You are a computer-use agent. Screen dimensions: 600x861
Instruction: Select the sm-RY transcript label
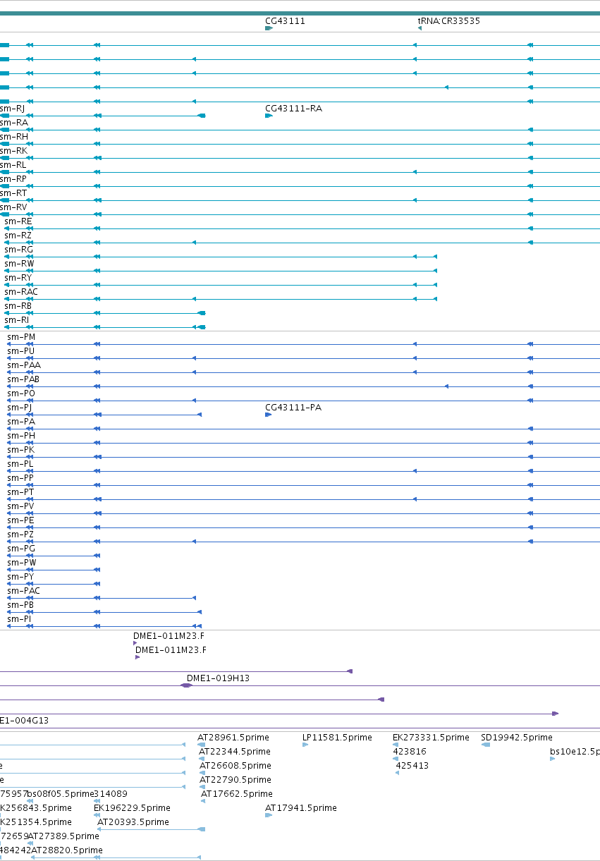(x=18, y=278)
